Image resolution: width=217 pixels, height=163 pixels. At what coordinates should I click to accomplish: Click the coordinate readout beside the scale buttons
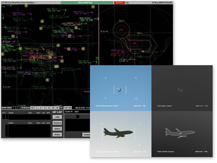click(82, 108)
